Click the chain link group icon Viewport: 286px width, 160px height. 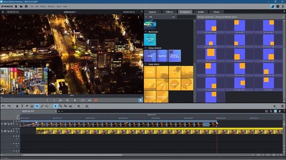(42, 106)
